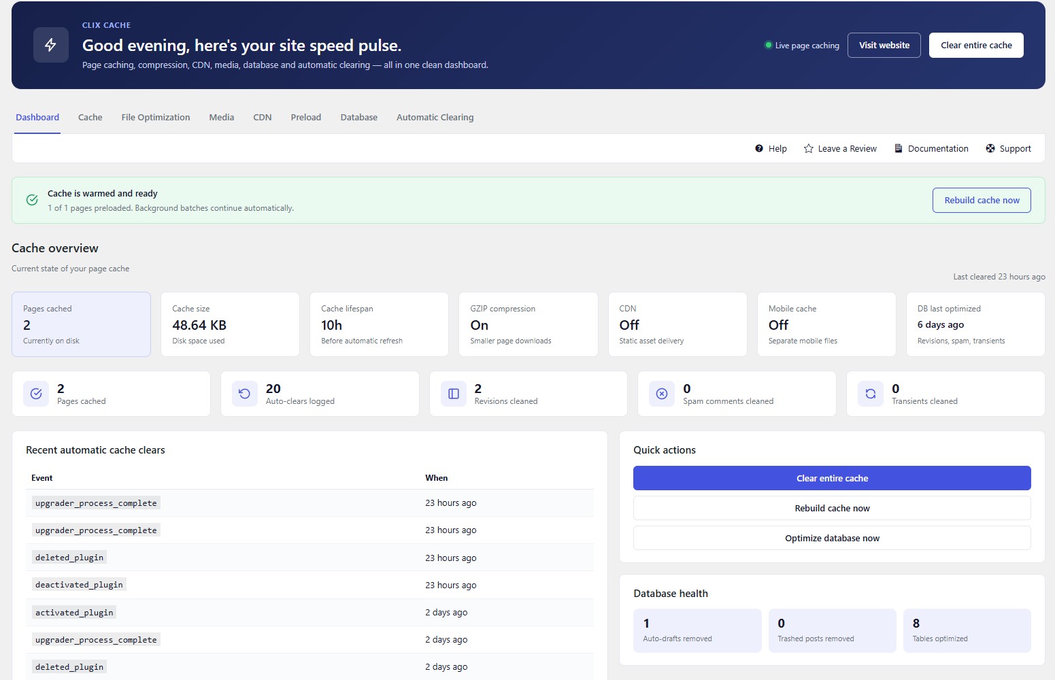Screen dimensions: 1055x680
Task: Click the Last cleared 23 hours ago text
Action: 999,277
